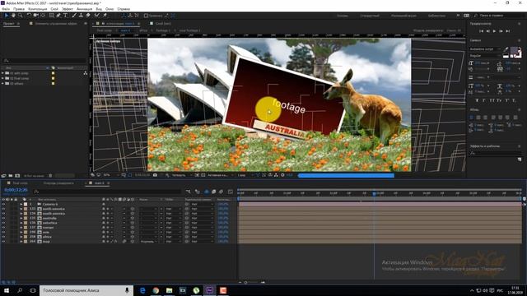Click the composition mini-flowchart icon in timeline

(189, 192)
